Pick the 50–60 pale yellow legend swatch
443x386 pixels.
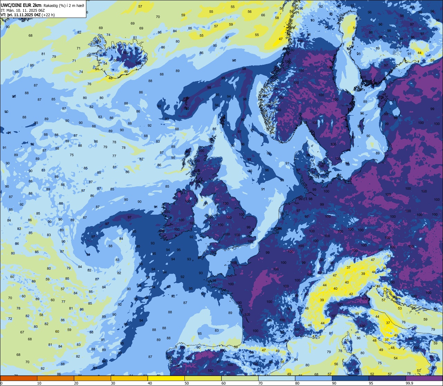click(x=203, y=378)
